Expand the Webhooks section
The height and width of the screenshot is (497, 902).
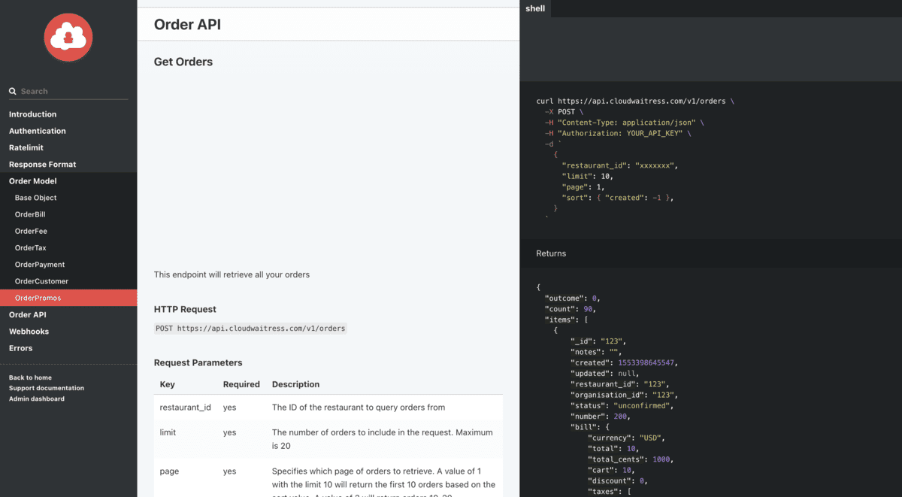click(29, 332)
